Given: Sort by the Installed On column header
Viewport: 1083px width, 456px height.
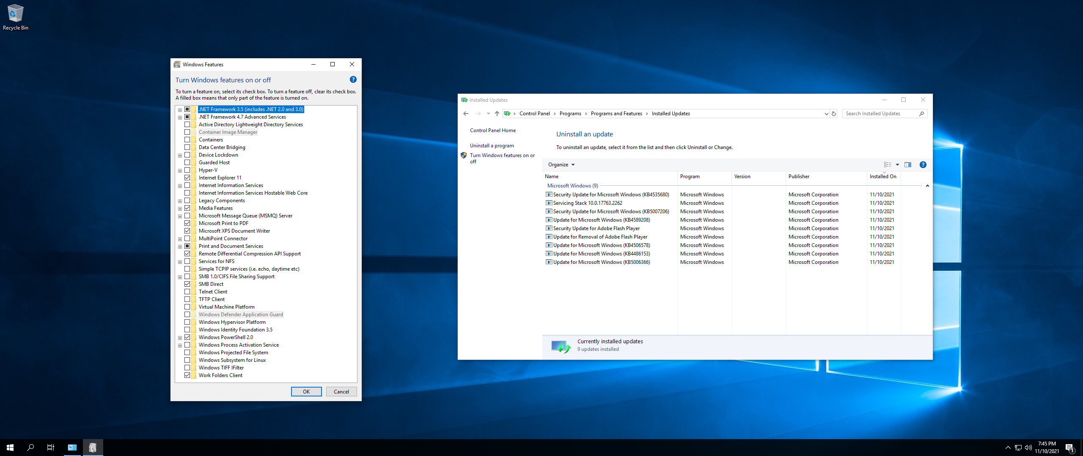Looking at the screenshot, I should (x=882, y=176).
